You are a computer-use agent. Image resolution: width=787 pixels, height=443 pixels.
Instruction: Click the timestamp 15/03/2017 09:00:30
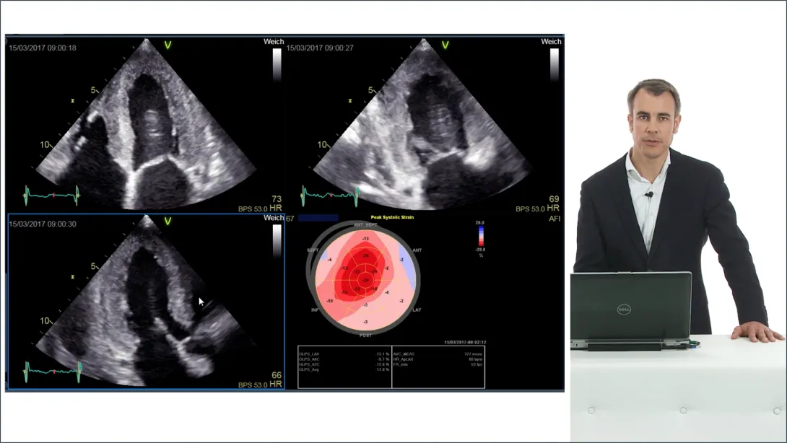coord(43,224)
